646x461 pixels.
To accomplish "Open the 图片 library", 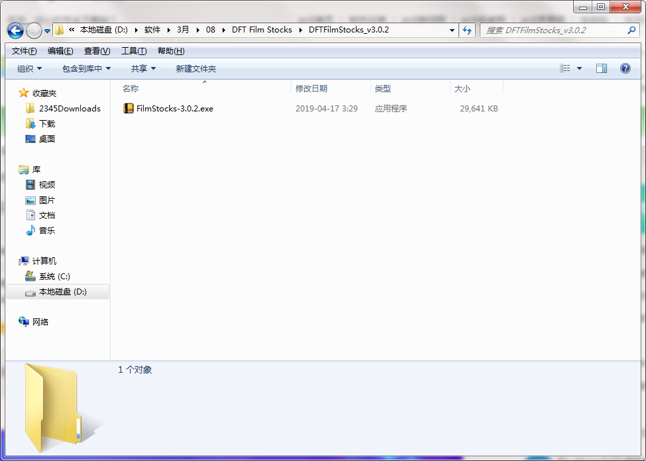I will (x=47, y=200).
